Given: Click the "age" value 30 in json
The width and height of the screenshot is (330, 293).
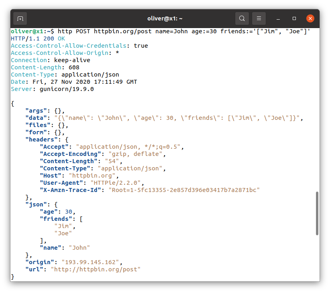Looking at the screenshot, I should click(69, 212).
